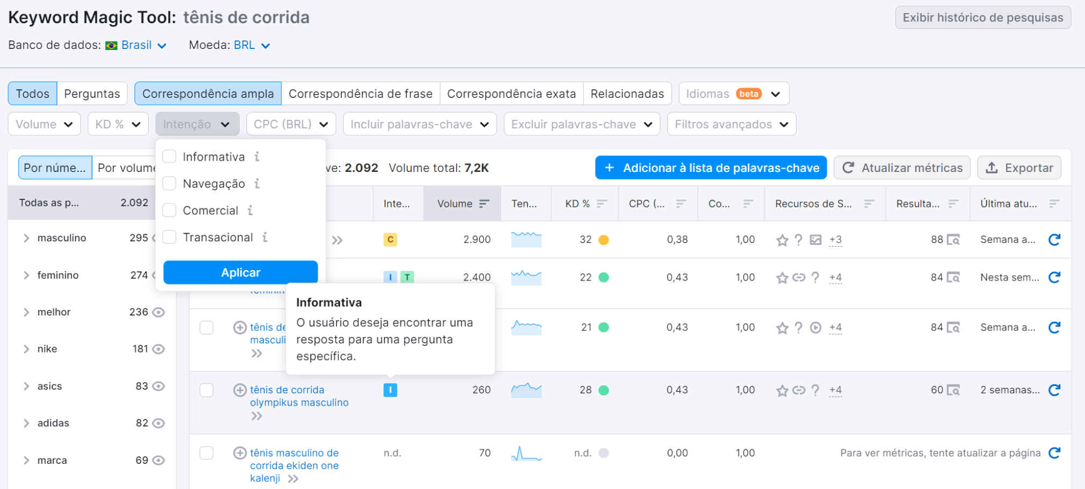Viewport: 1085px width, 489px height.
Task: Click the info icon next to Informativa
Action: 257,156
